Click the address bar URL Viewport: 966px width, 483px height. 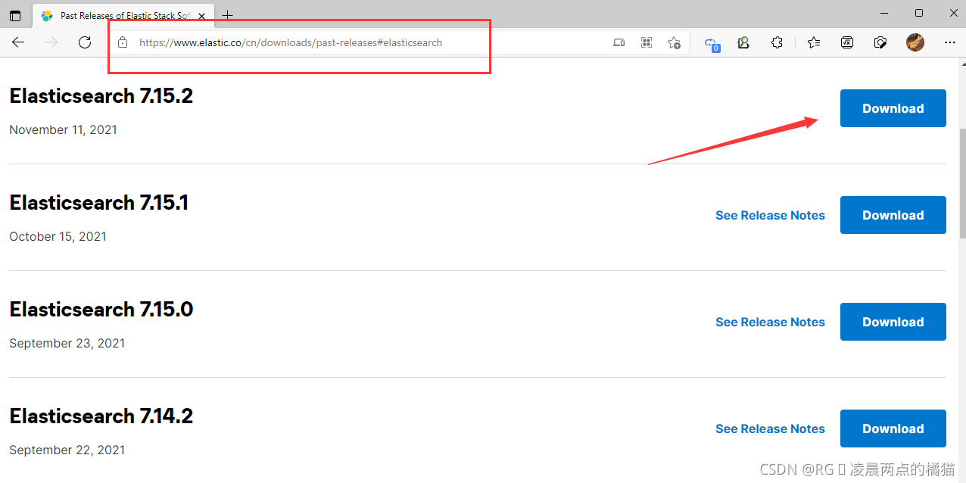[x=291, y=42]
